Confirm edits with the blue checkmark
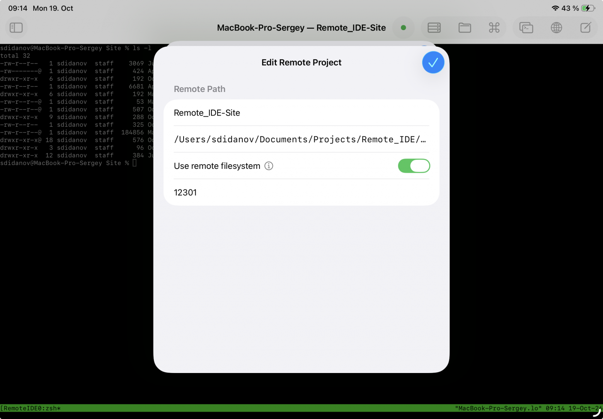 (433, 62)
